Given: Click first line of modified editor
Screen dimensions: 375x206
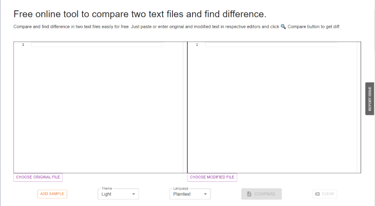Looking at the screenshot, I should coord(271,44).
